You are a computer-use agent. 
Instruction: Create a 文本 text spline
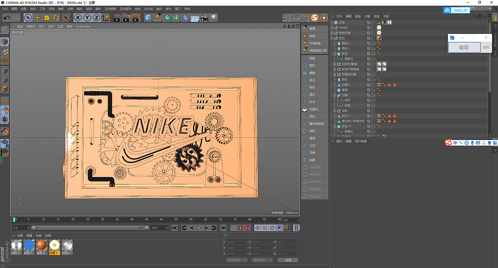pos(314,102)
